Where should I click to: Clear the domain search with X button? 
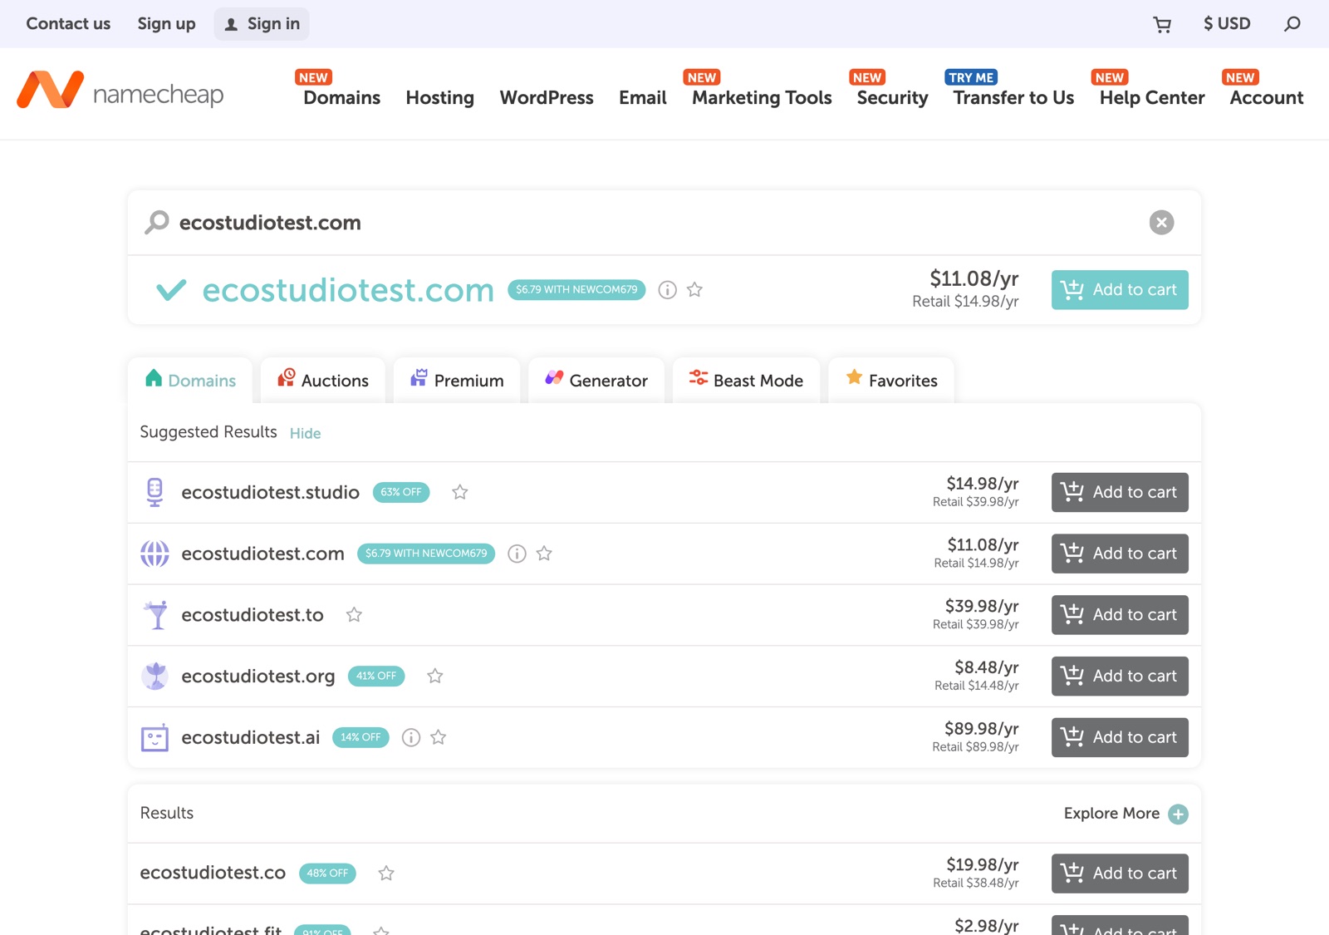(x=1161, y=223)
